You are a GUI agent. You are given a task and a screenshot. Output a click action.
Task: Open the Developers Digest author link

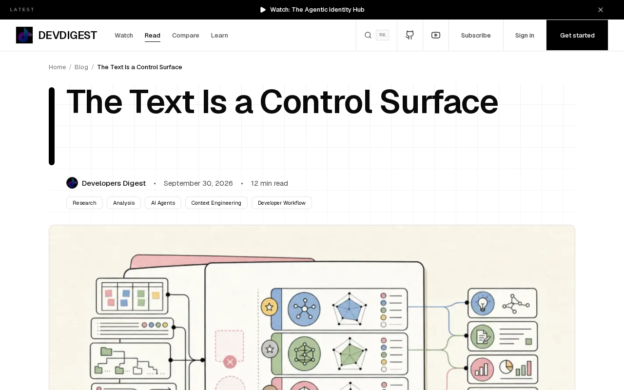pyautogui.click(x=114, y=183)
